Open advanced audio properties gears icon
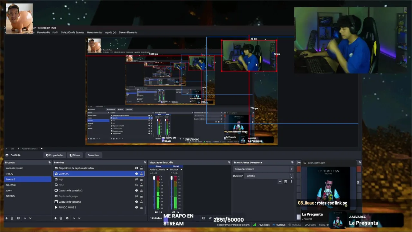412x232 pixels. pyautogui.click(x=210, y=218)
